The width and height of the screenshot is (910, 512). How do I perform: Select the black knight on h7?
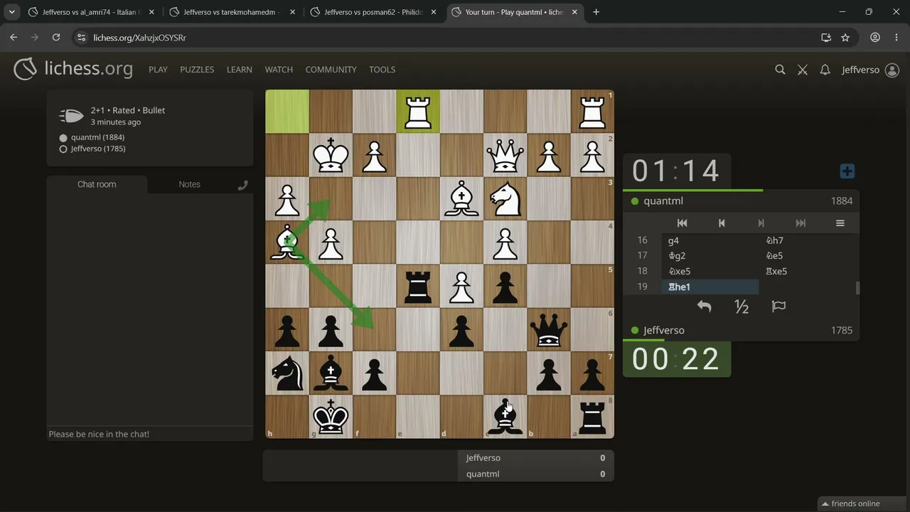pos(287,373)
